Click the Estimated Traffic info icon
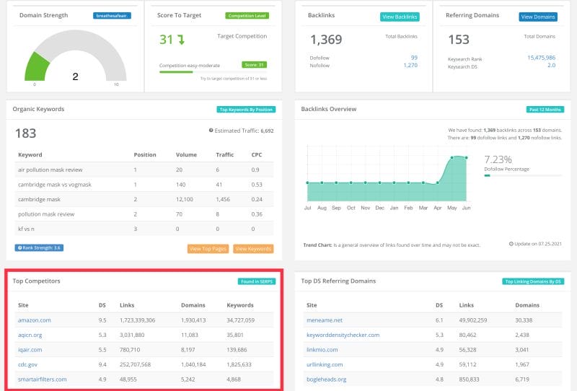The height and width of the screenshot is (391, 577). (211, 131)
